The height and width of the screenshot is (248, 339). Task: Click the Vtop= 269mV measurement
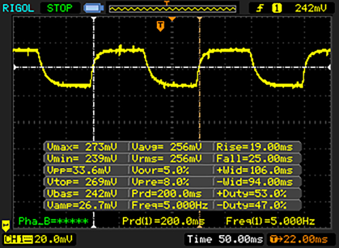coord(82,182)
